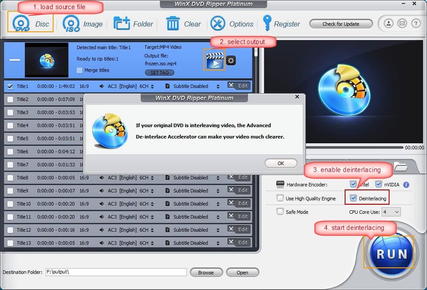427x290 pixels.
Task: Open Options via the wrench icon
Action: (217, 24)
